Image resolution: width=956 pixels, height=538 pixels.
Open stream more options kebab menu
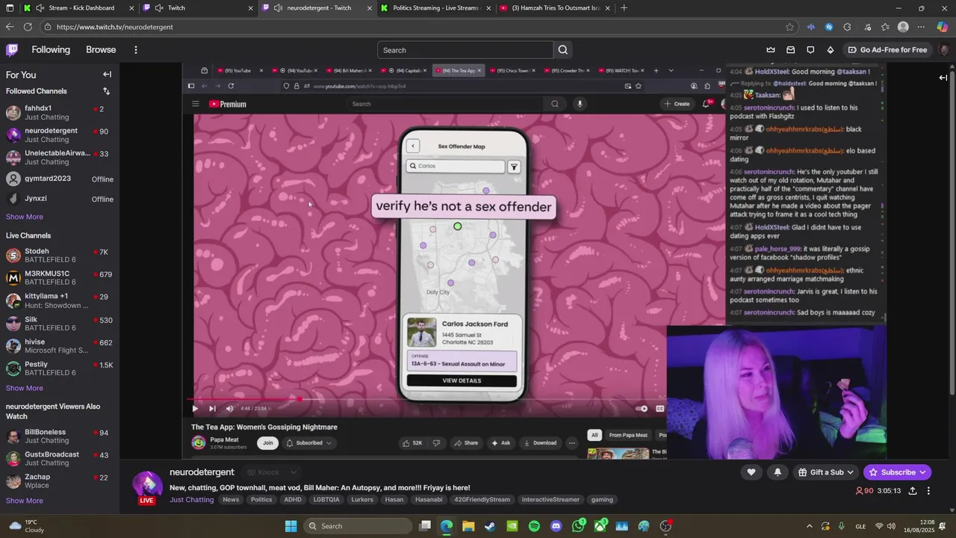[x=928, y=491]
